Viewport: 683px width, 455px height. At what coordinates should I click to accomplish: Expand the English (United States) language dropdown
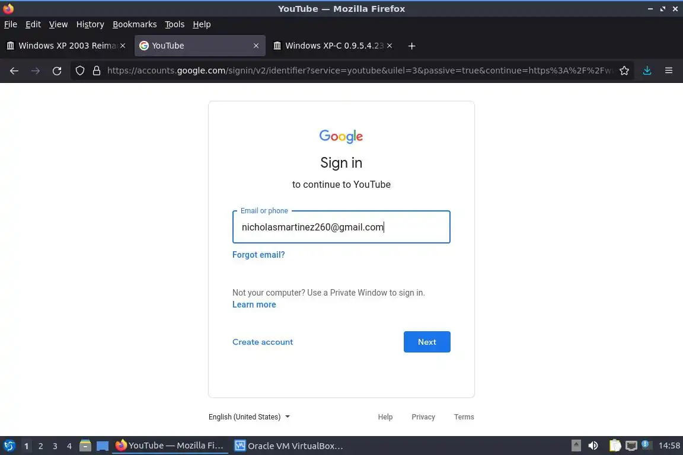[x=249, y=416]
